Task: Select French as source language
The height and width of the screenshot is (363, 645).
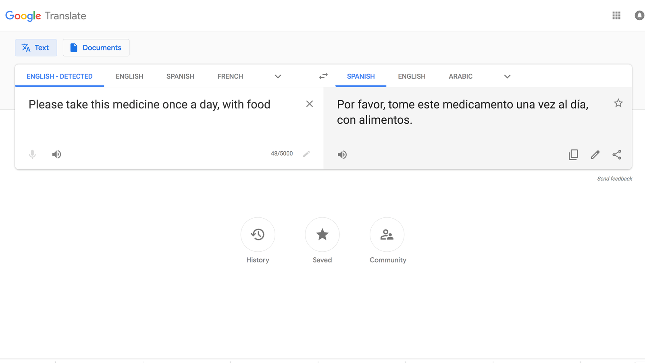Action: 230,76
